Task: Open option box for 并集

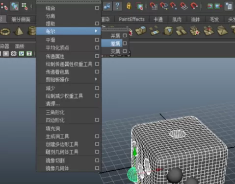Action: (125, 35)
